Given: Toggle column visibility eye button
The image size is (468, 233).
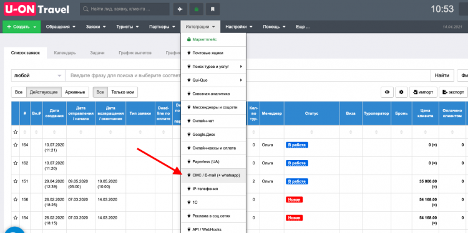Looking at the screenshot, I should pos(387,92).
